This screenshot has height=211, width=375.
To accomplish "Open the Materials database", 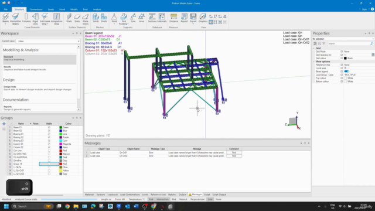I will 162,18.
